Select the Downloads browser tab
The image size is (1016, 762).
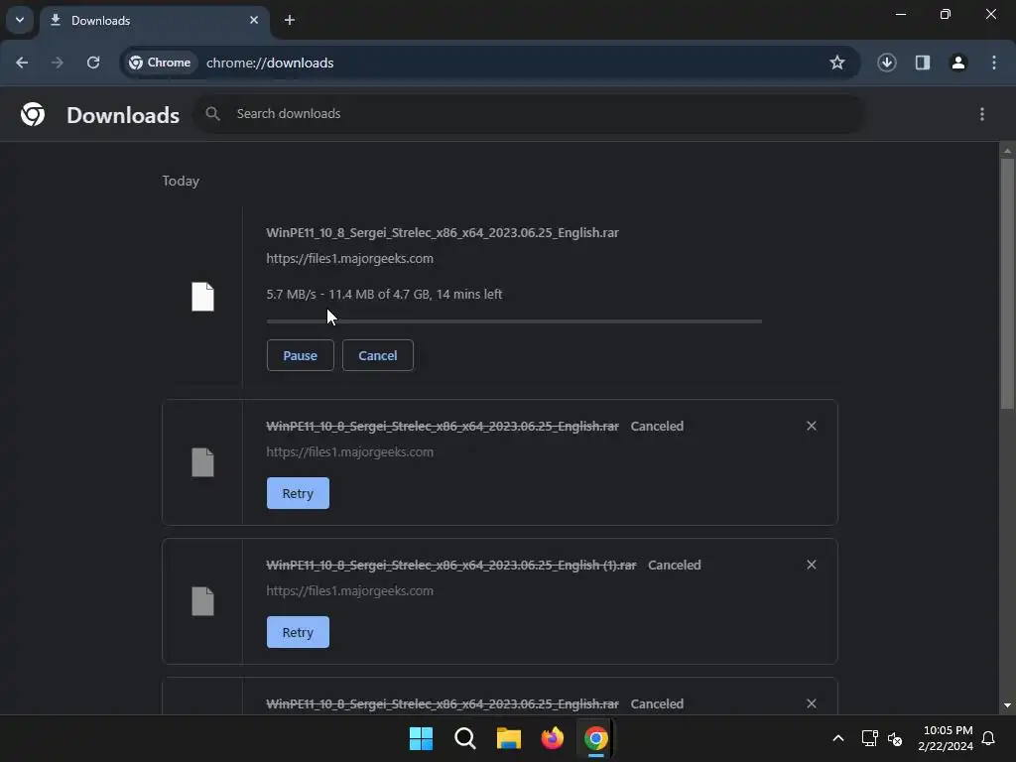(154, 21)
